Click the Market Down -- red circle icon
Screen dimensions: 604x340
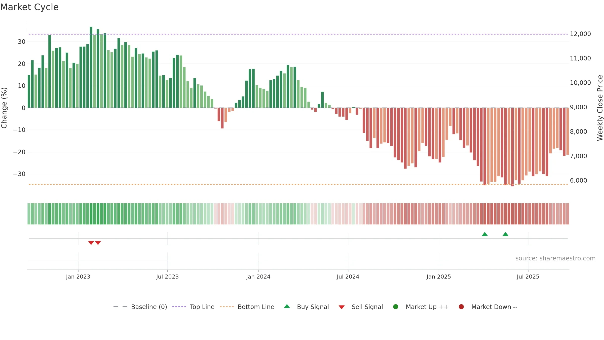coord(461,307)
